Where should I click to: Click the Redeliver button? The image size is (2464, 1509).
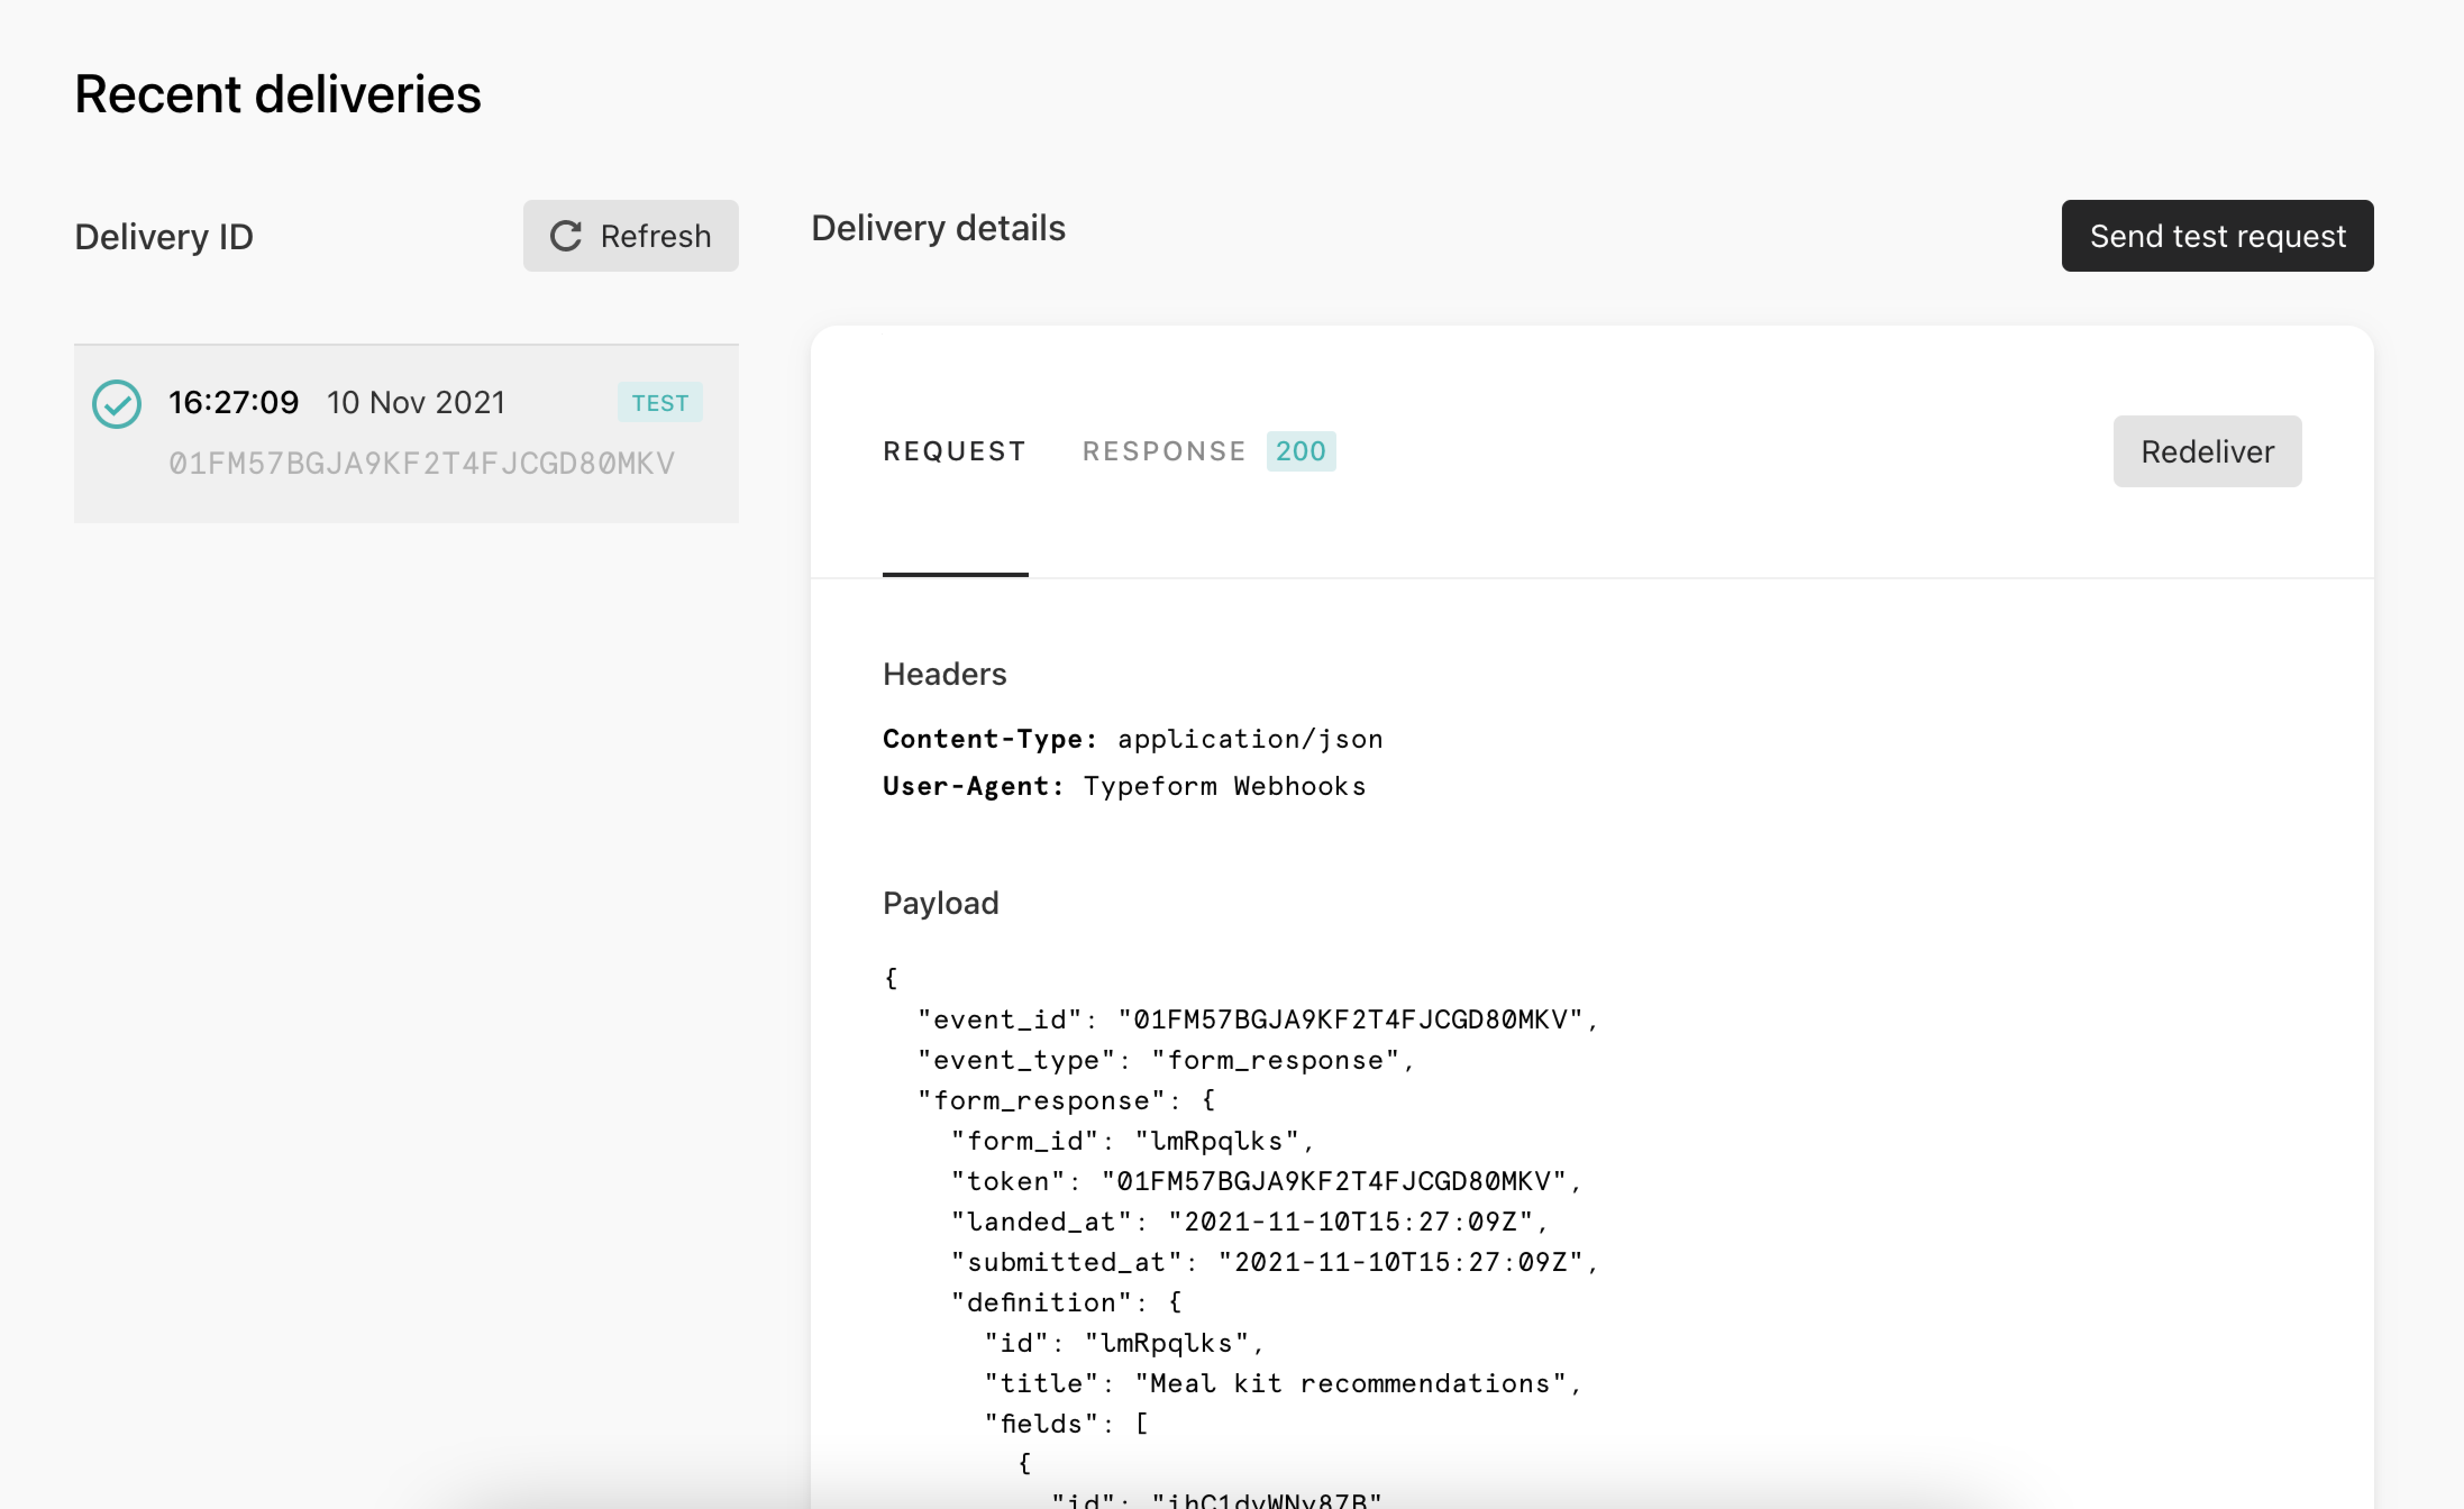pos(2206,451)
